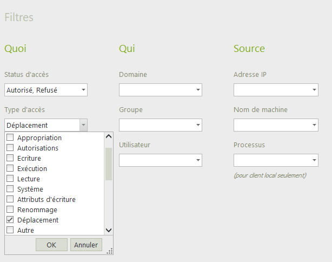Uncheck the Déplacement checkbox
Image resolution: width=332 pixels, height=262 pixels.
tap(10, 220)
